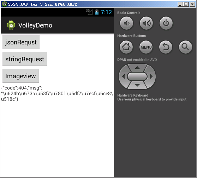Image resolution: width=197 pixels, height=178 pixels.
Task: Click the volume up control button
Action: tap(146, 23)
